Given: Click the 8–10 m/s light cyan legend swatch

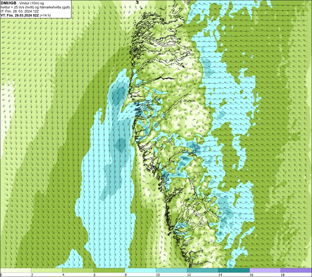Looking at the screenshot, I should [x=140, y=270].
